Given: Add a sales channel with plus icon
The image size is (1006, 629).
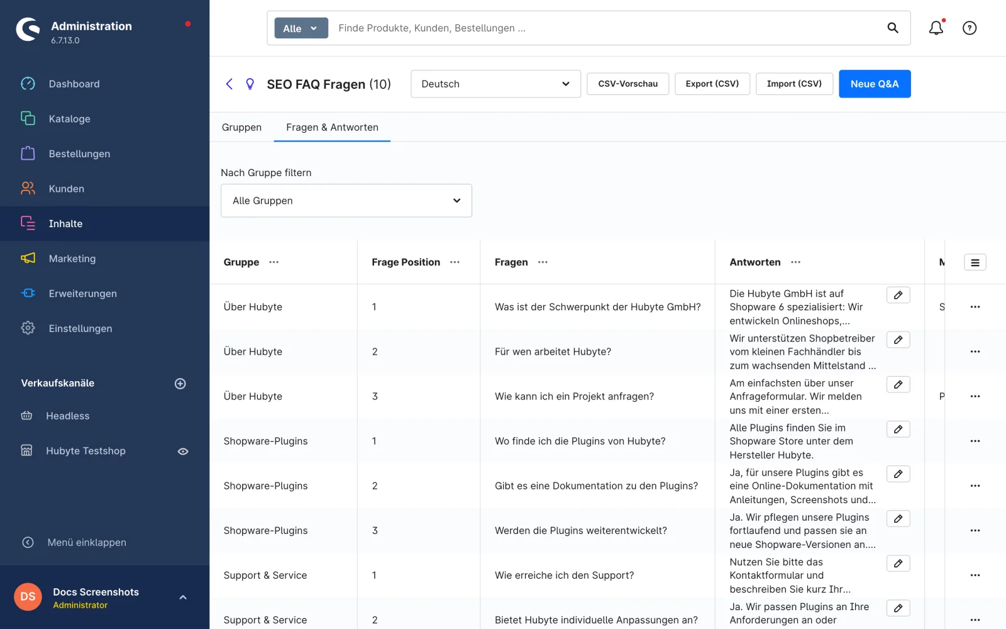Looking at the screenshot, I should click(x=180, y=384).
